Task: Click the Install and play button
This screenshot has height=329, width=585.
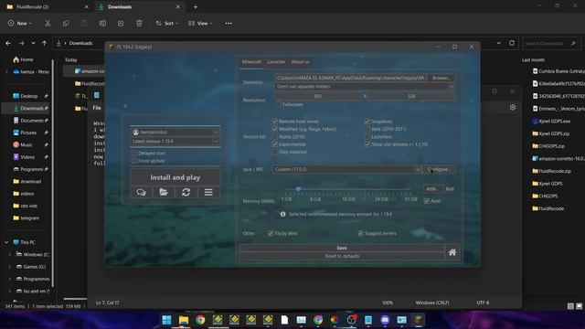Action: tap(175, 177)
